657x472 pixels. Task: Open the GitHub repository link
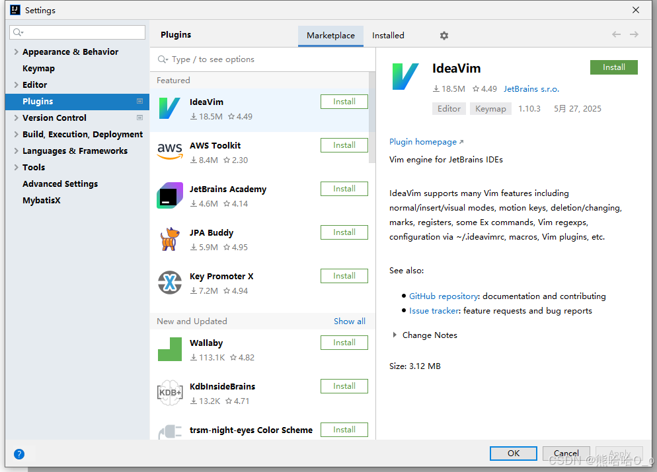tap(444, 296)
